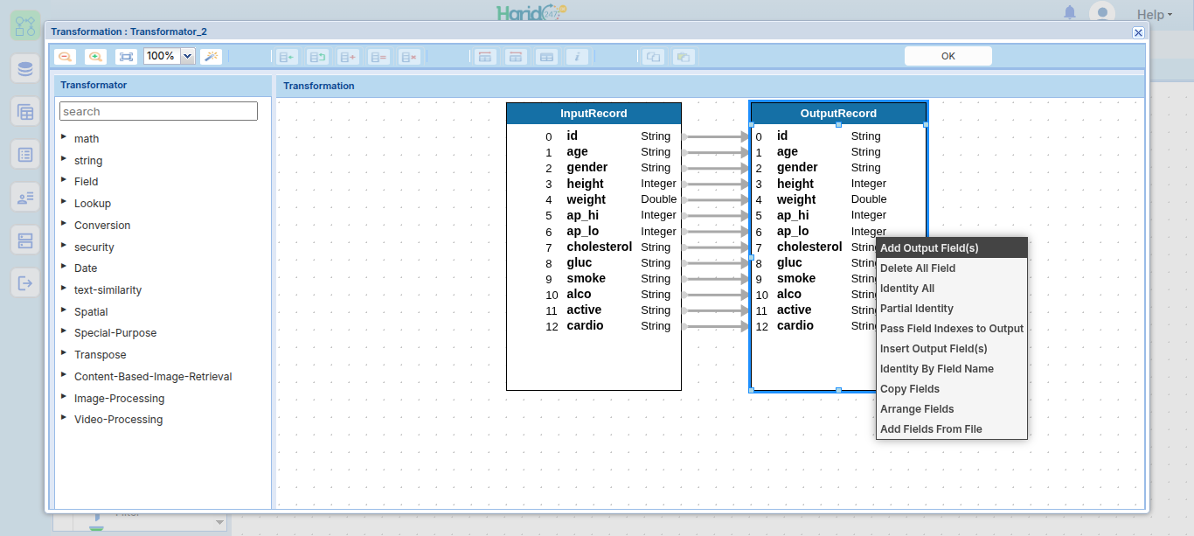Click the copy toolbar icon
The width and height of the screenshot is (1194, 536).
click(x=653, y=56)
